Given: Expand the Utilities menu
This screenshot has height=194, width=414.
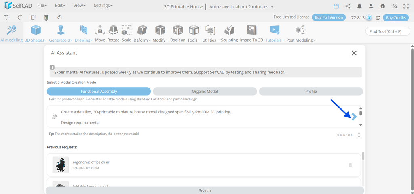Looking at the screenshot, I should pyautogui.click(x=210, y=33).
